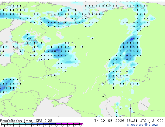Click the '18..21 UTC' time range
The width and height of the screenshot is (165, 127).
coord(136,121)
